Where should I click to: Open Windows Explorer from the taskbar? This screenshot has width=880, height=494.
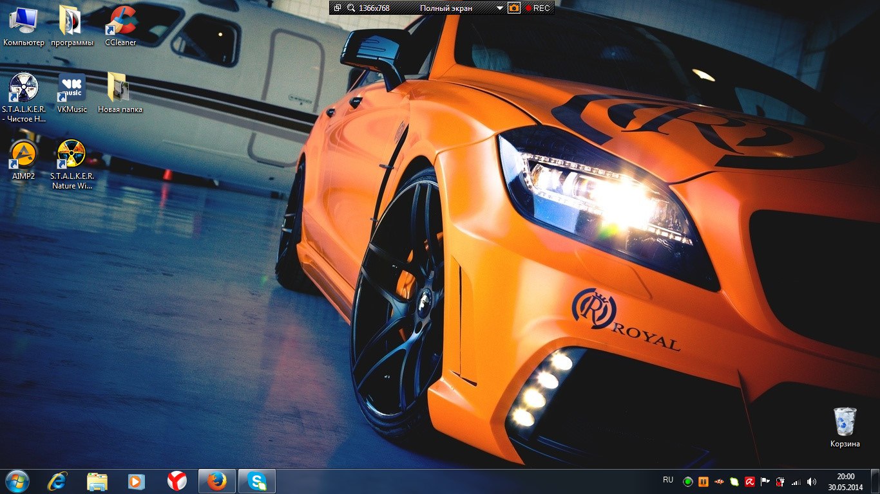coord(97,481)
